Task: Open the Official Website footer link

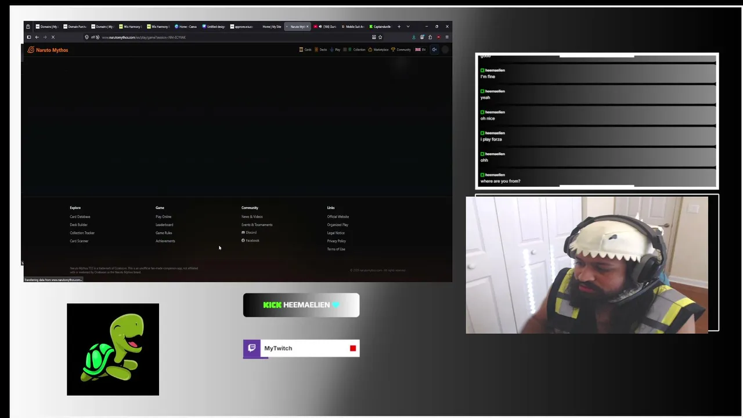Action: coord(338,217)
